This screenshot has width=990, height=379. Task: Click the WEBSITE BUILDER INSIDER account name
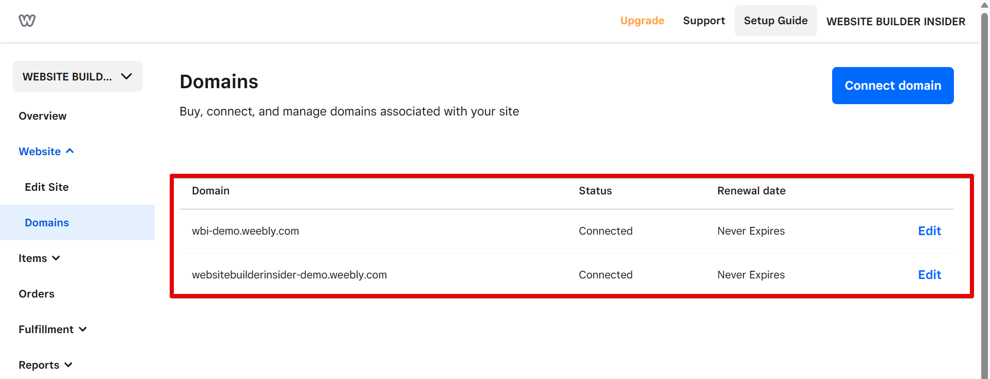896,22
